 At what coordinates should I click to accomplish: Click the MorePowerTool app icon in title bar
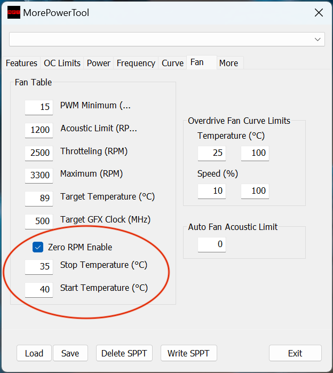[x=13, y=13]
